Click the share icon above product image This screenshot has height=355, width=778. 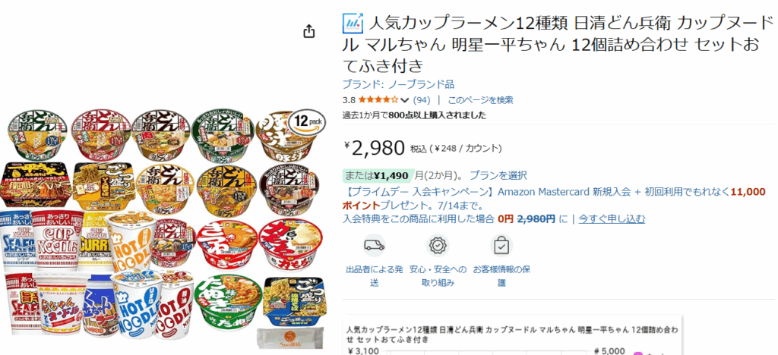pyautogui.click(x=308, y=32)
